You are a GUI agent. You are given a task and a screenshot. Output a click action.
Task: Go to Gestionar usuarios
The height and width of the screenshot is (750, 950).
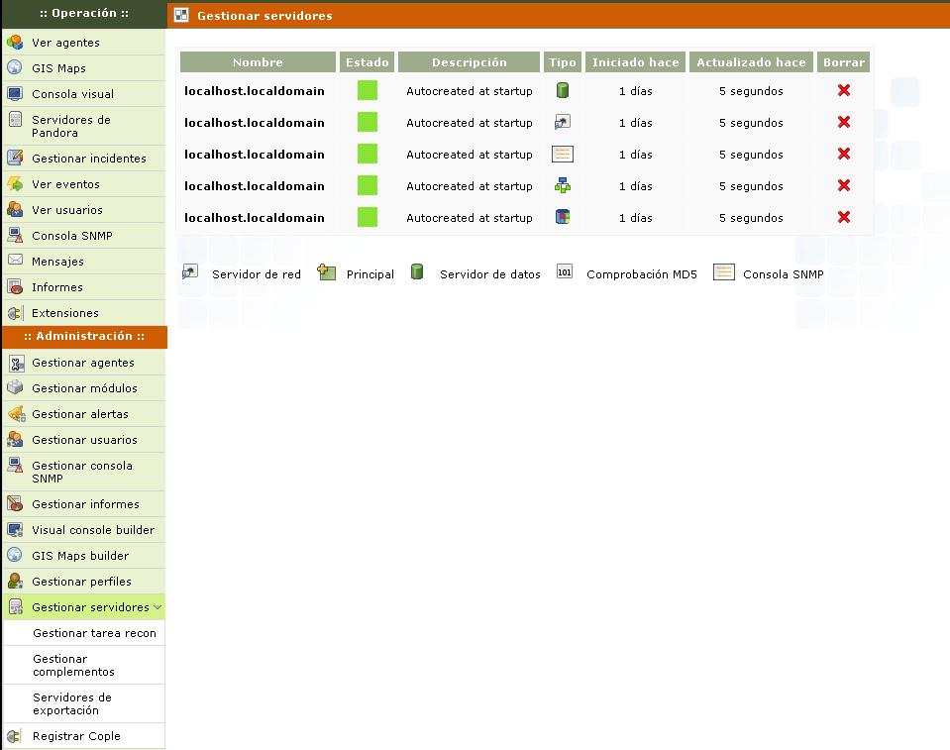pyautogui.click(x=84, y=440)
